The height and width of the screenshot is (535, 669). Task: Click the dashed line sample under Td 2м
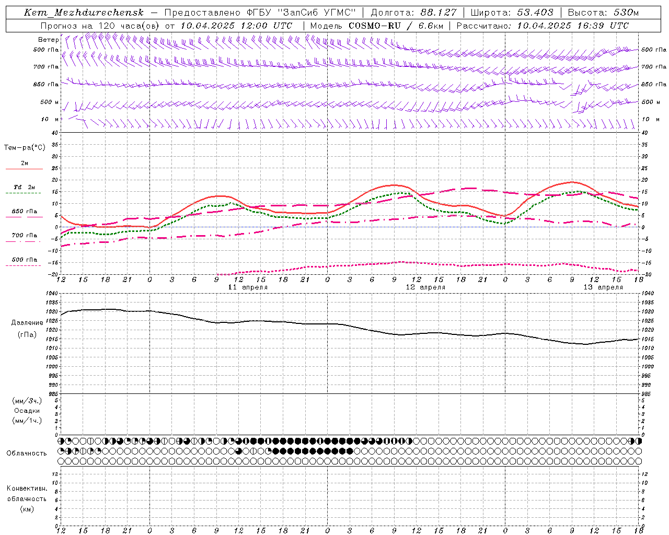24,193
